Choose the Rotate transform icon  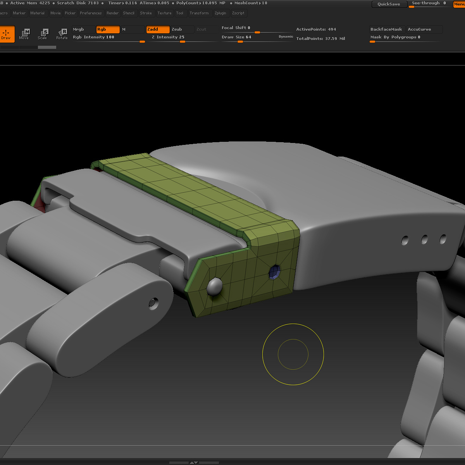pos(62,34)
